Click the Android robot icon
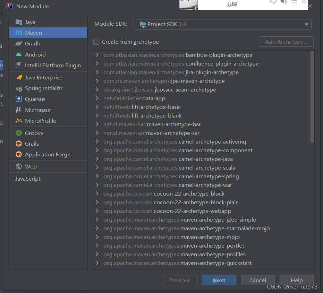 (19, 54)
